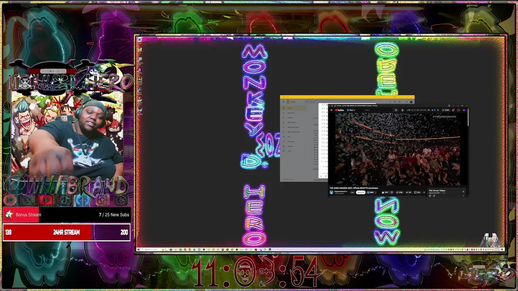Save the video to a playlist
This screenshot has width=518, height=291.
click(x=417, y=192)
